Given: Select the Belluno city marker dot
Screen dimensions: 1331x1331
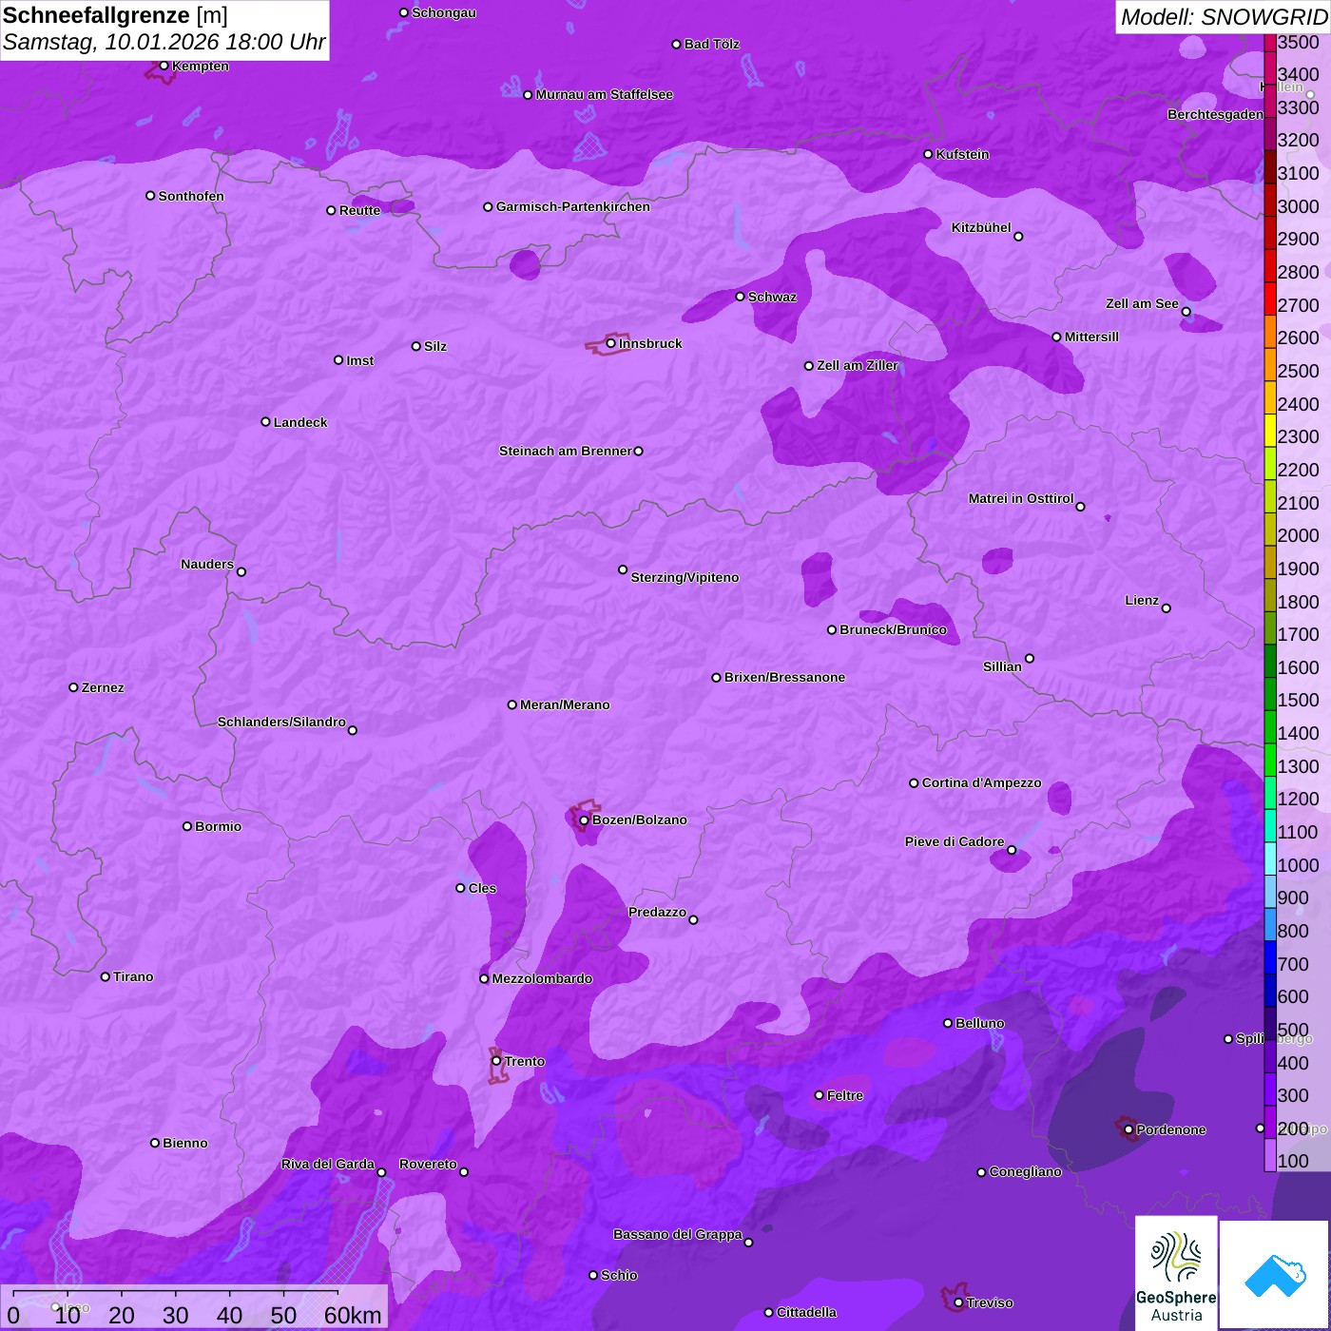Looking at the screenshot, I should point(948,1023).
